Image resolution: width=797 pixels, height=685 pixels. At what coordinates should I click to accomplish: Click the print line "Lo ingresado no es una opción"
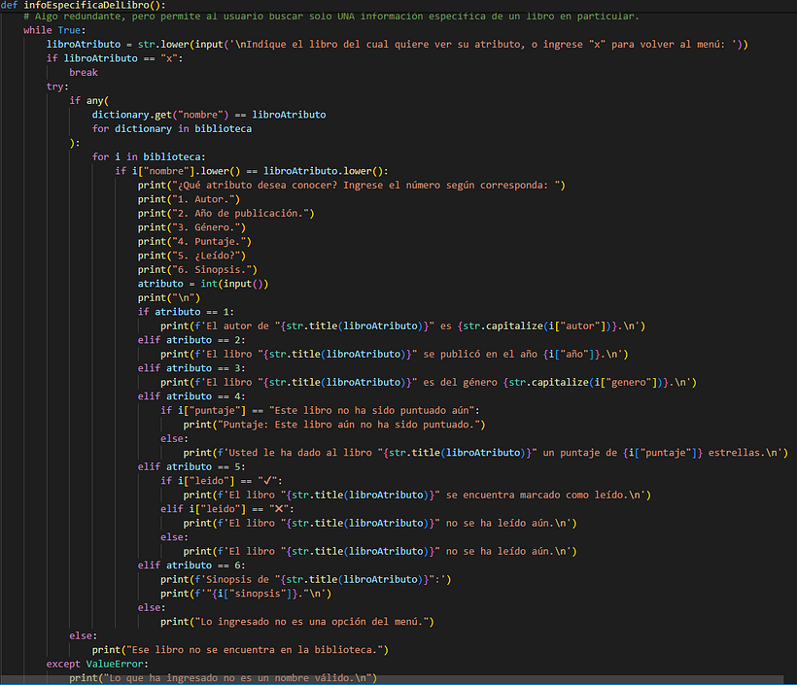pyautogui.click(x=297, y=622)
